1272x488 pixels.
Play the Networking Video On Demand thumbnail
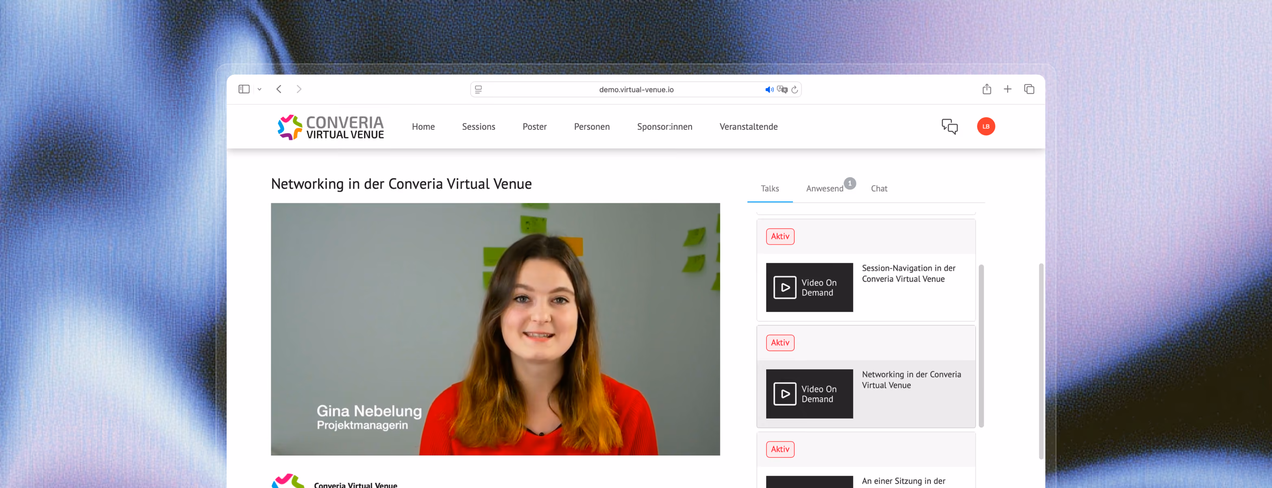click(x=809, y=394)
